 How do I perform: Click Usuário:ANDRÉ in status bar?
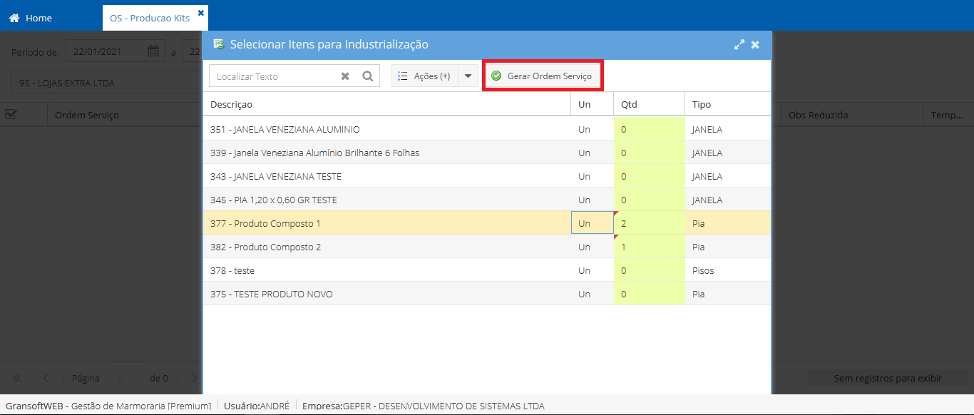click(x=257, y=406)
